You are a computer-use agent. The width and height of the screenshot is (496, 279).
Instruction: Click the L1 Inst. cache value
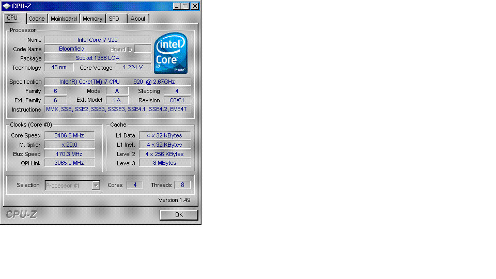point(165,145)
